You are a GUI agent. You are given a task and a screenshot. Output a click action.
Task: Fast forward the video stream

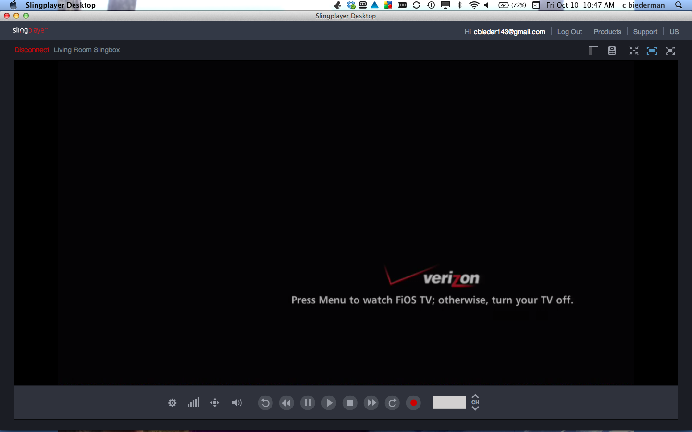[x=371, y=403]
